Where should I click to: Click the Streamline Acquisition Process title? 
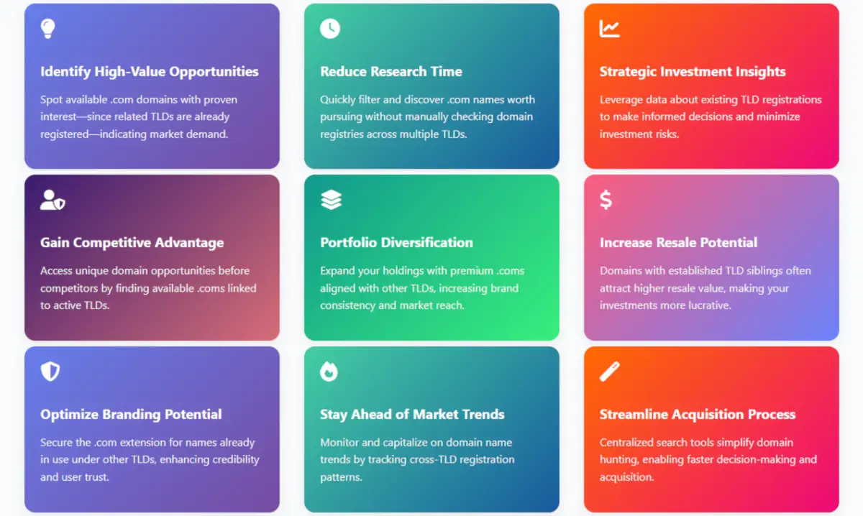(x=698, y=415)
